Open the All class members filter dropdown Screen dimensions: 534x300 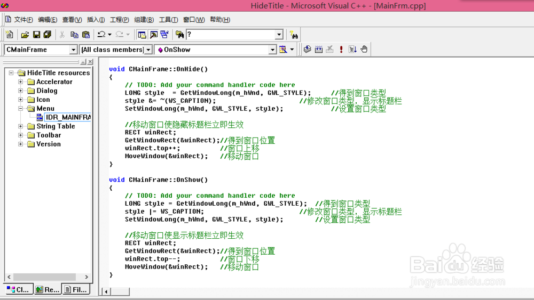tap(148, 50)
